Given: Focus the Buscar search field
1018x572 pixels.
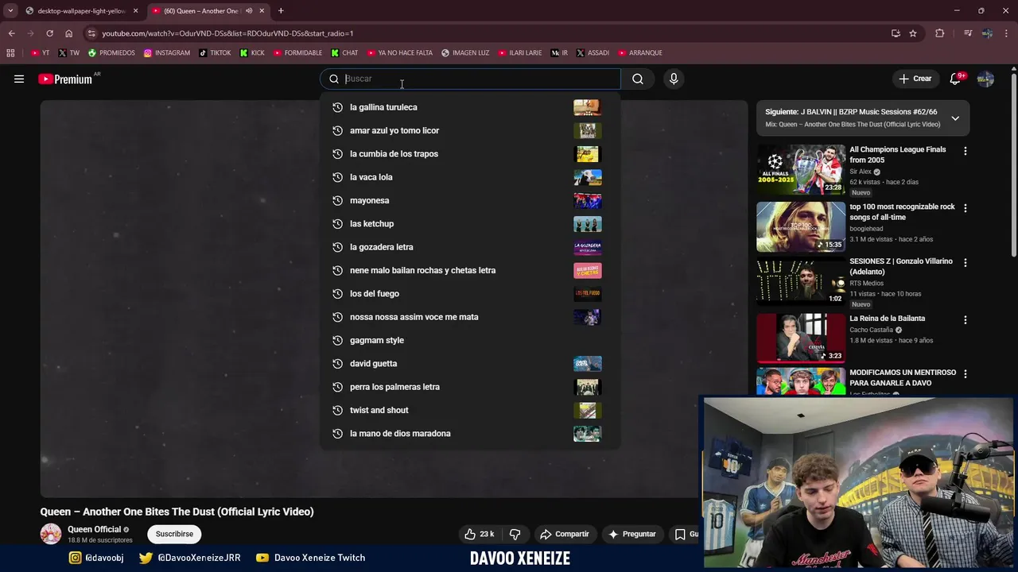Looking at the screenshot, I should 470,79.
